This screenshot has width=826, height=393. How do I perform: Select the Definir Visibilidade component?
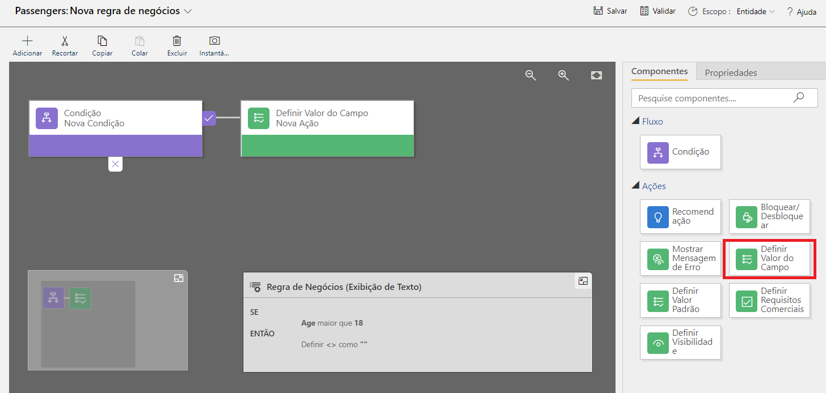tap(680, 342)
